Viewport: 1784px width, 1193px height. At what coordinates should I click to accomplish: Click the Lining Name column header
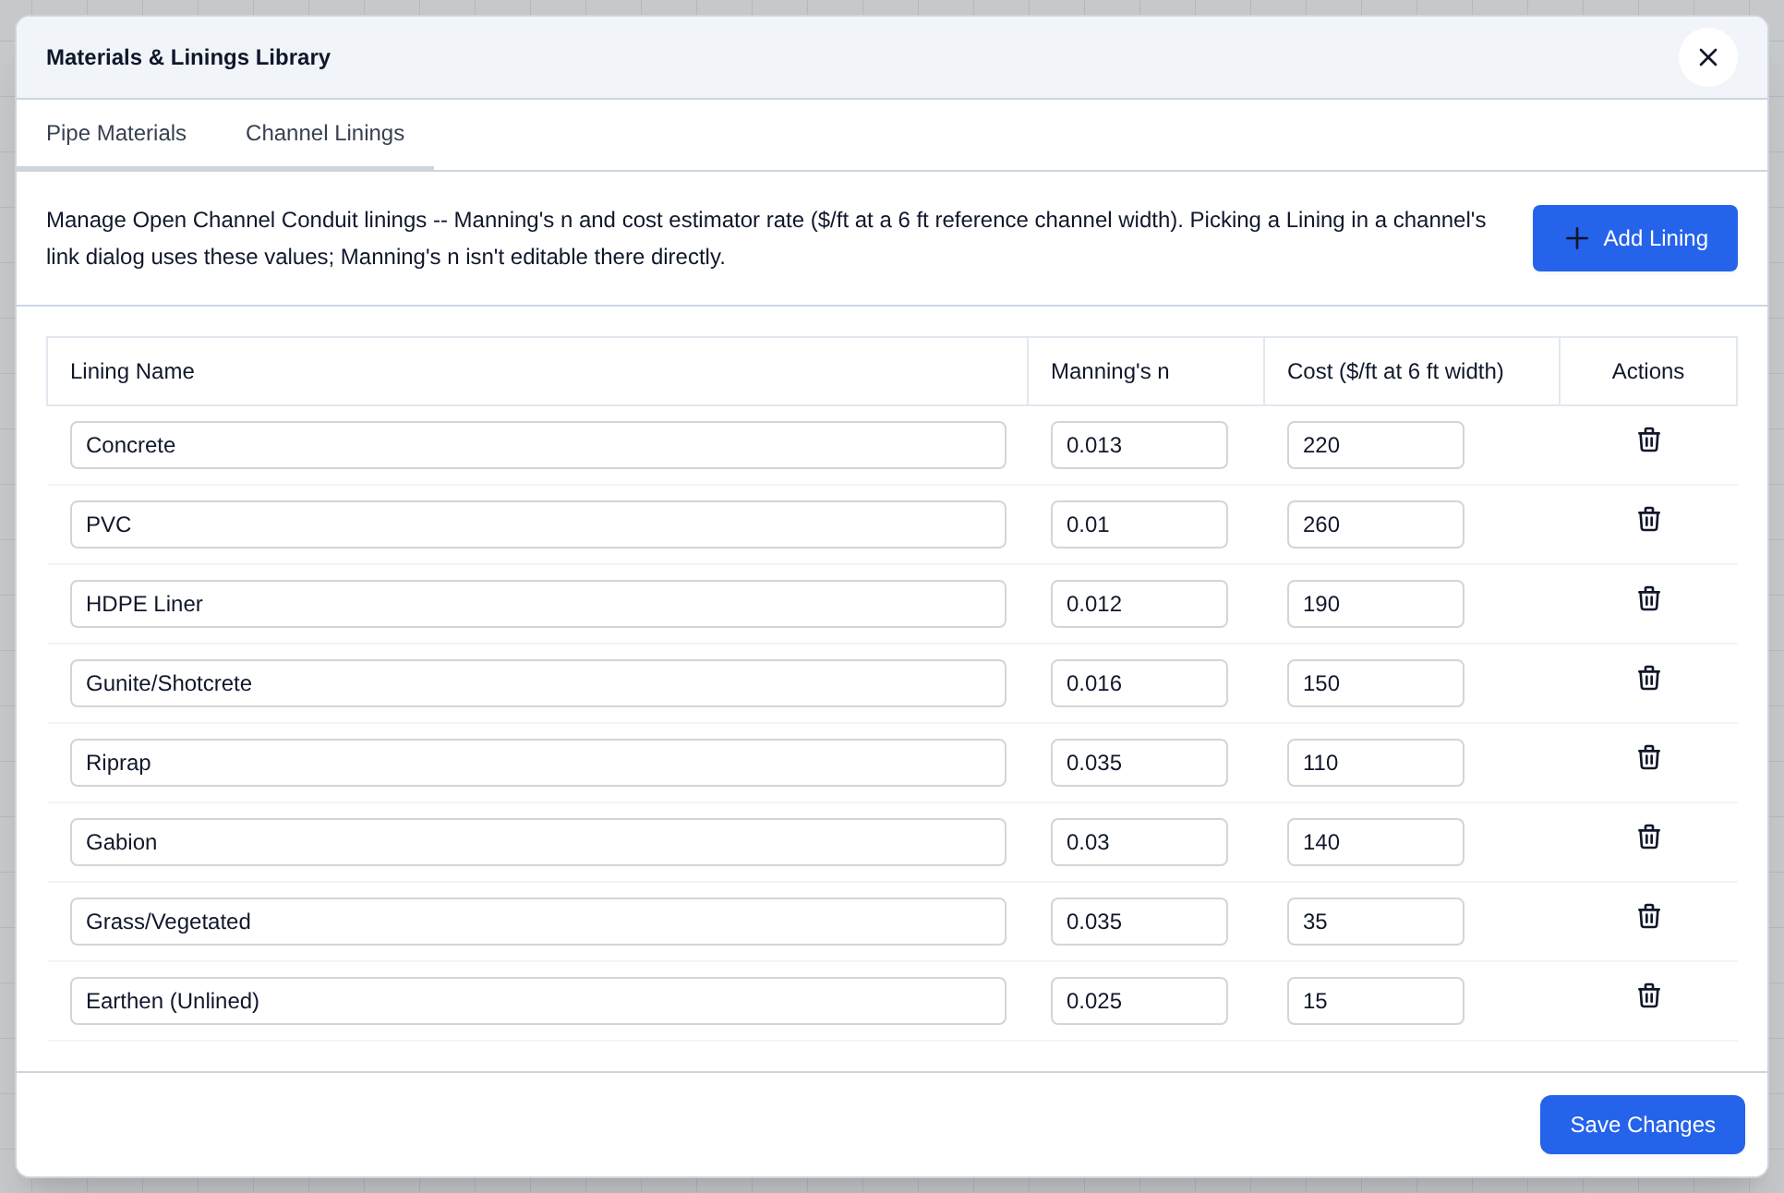click(x=537, y=371)
